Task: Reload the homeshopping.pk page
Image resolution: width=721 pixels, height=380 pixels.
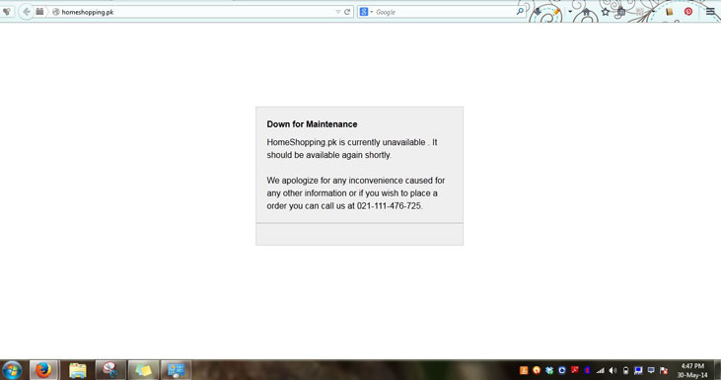Action: [x=347, y=12]
